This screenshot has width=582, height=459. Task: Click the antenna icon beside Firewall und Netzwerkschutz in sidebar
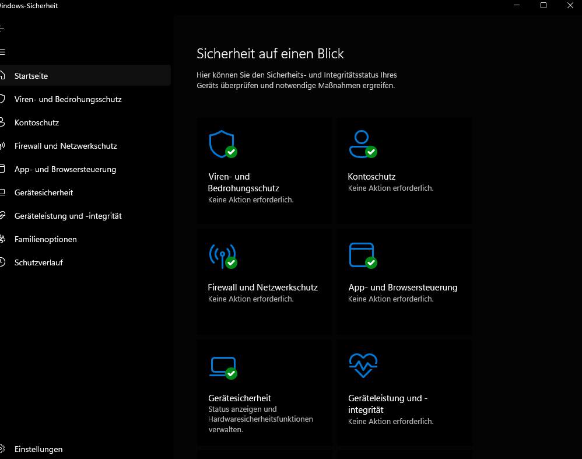click(2, 146)
